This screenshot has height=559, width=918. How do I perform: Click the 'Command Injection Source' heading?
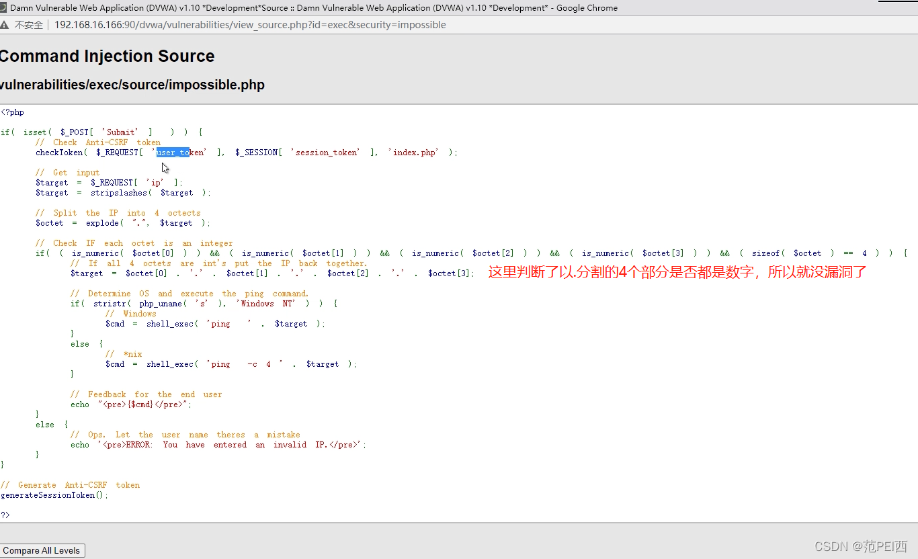click(107, 56)
